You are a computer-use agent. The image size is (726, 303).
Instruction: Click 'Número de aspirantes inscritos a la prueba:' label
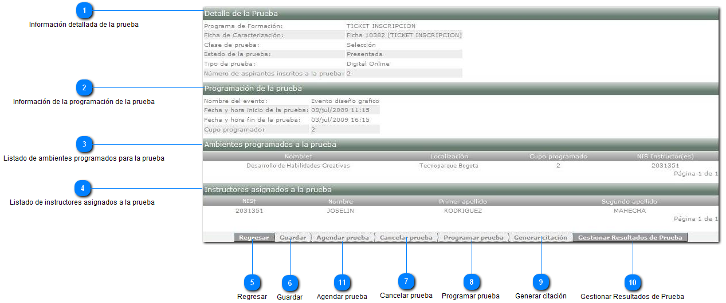pos(274,74)
